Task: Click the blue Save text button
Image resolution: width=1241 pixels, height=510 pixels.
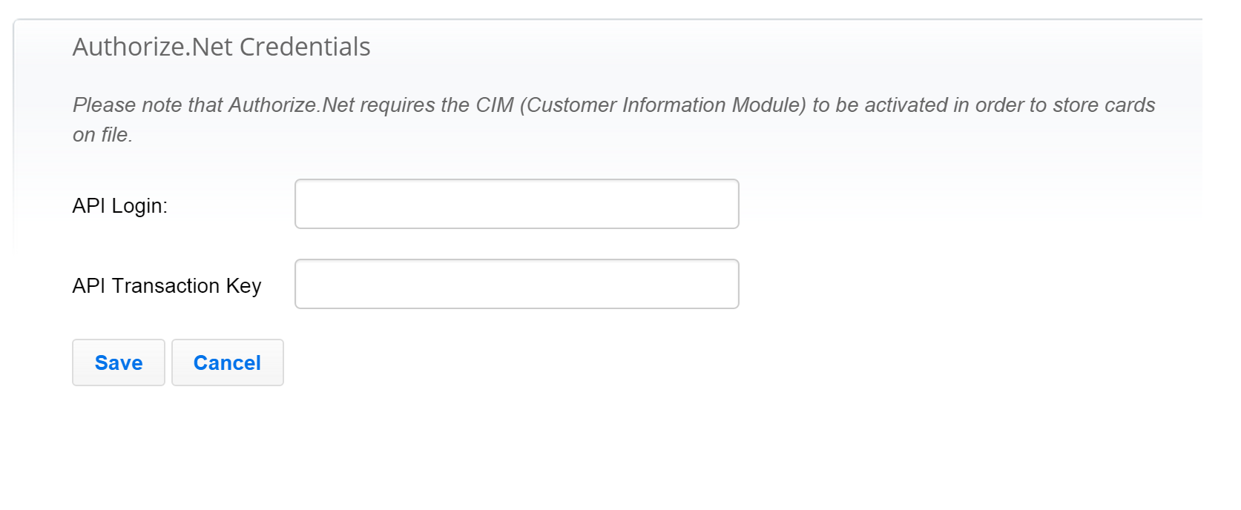Action: (x=119, y=362)
